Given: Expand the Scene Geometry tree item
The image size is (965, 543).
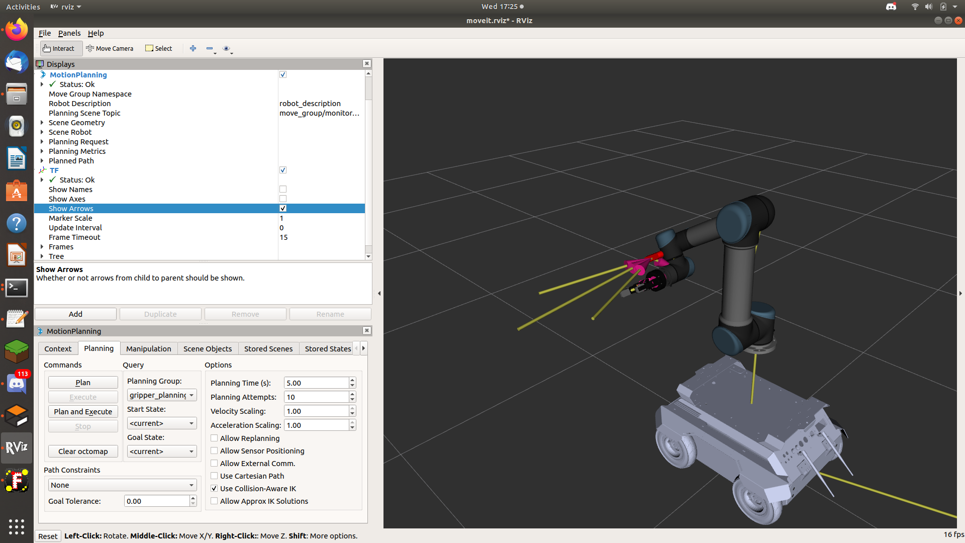Looking at the screenshot, I should pos(42,122).
